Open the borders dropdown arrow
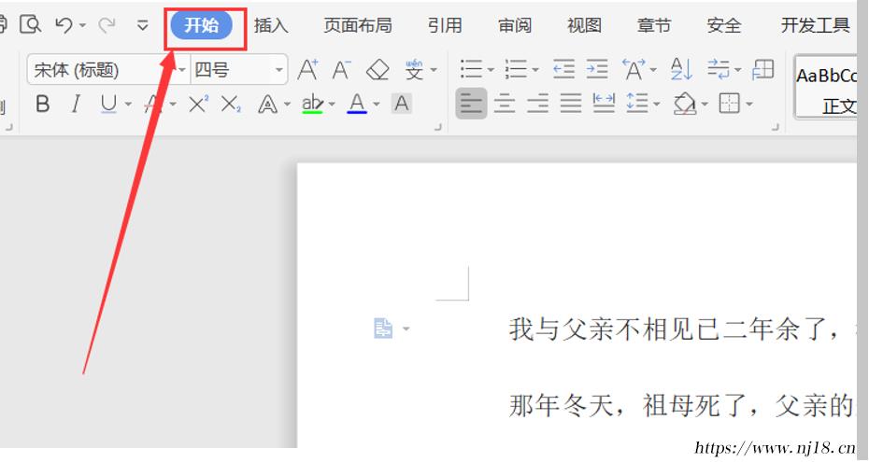Viewport: 869px width, 462px height. [x=749, y=104]
